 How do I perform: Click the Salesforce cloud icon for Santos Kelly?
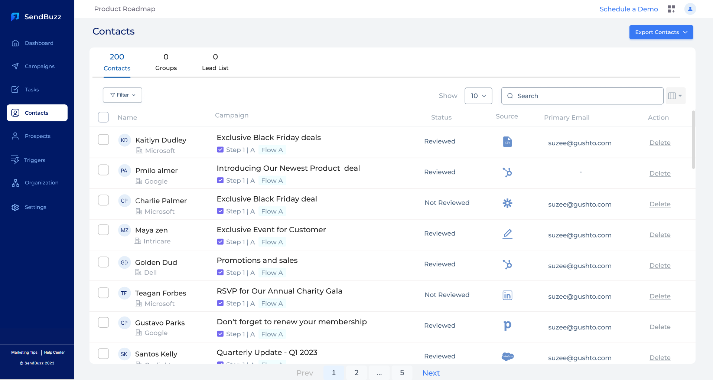click(x=507, y=356)
